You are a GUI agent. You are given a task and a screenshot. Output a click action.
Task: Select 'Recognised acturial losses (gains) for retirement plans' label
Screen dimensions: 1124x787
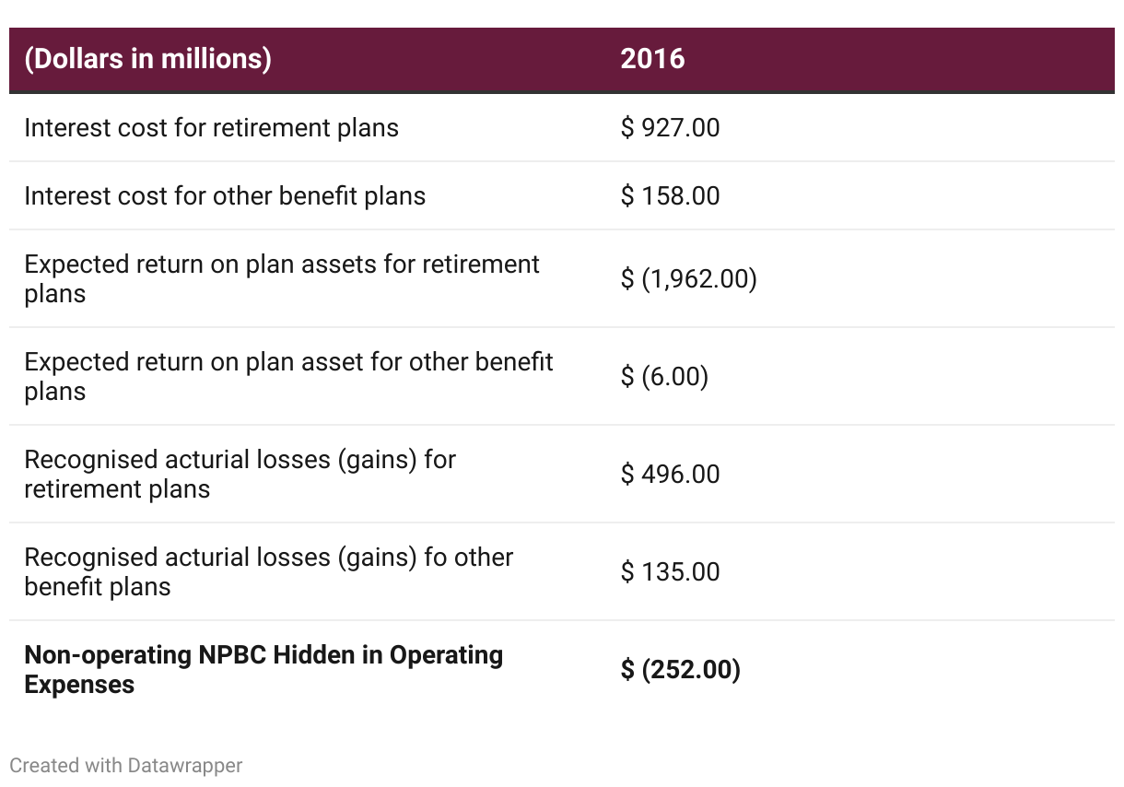pyautogui.click(x=240, y=474)
